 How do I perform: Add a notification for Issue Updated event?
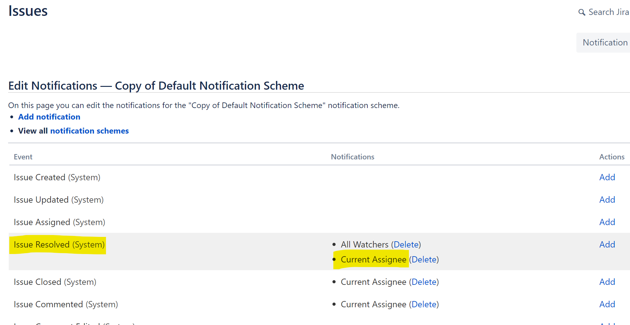[x=607, y=200]
